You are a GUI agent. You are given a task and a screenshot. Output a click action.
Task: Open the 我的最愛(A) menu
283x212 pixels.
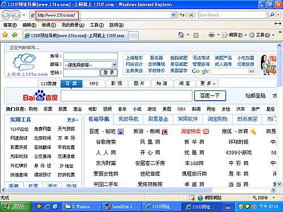[x=73, y=25]
